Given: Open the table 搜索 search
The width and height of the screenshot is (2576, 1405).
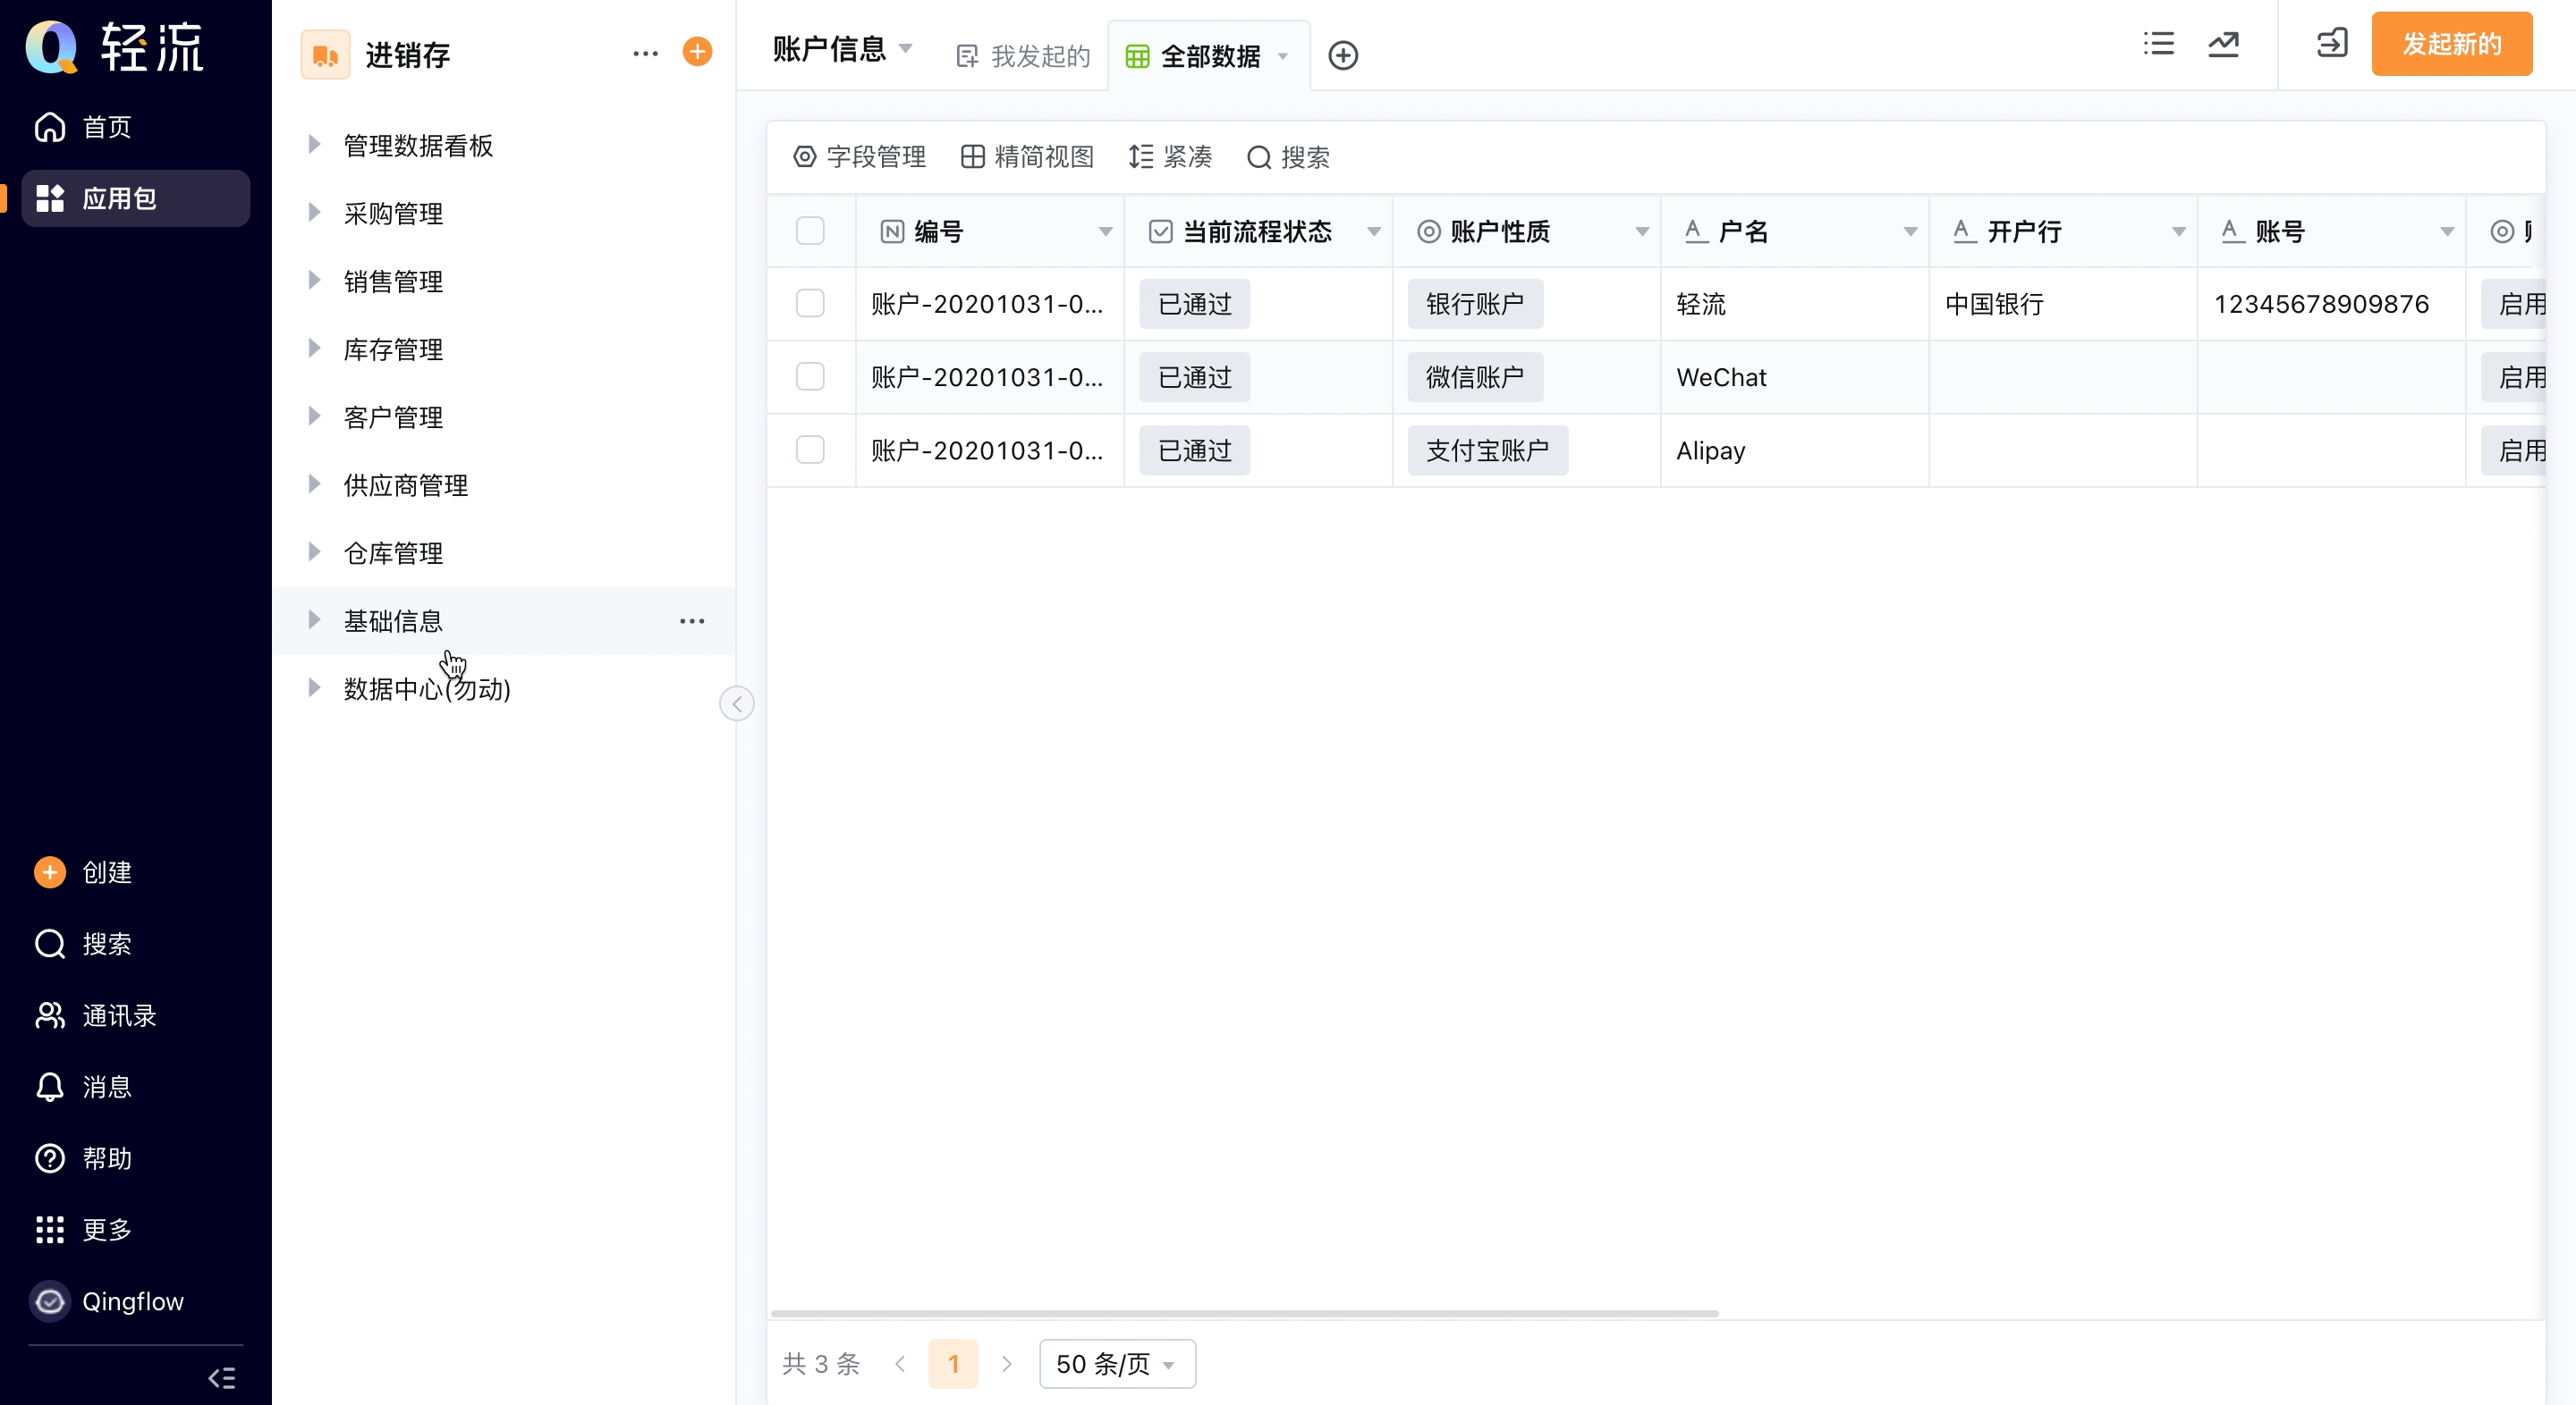Looking at the screenshot, I should point(1289,157).
